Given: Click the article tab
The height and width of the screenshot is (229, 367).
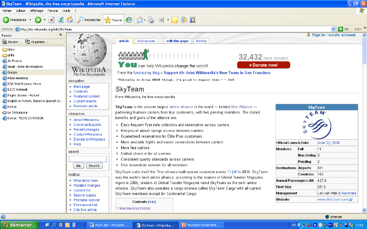Looking at the screenshot, I should [x=124, y=41].
